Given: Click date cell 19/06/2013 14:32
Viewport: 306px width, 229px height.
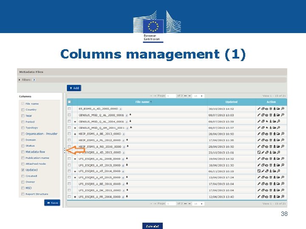Looking at the screenshot, I should pyautogui.click(x=221, y=159).
